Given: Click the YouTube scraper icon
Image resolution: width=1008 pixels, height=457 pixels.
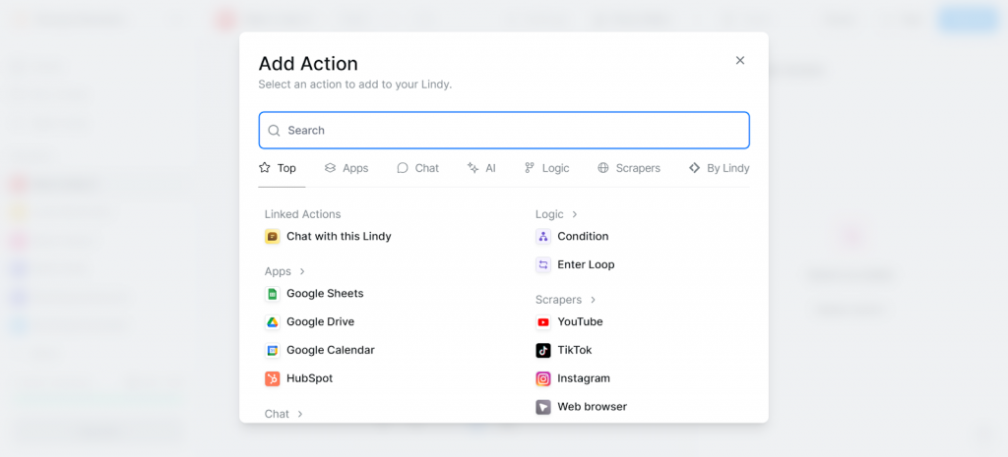Looking at the screenshot, I should click(x=543, y=321).
